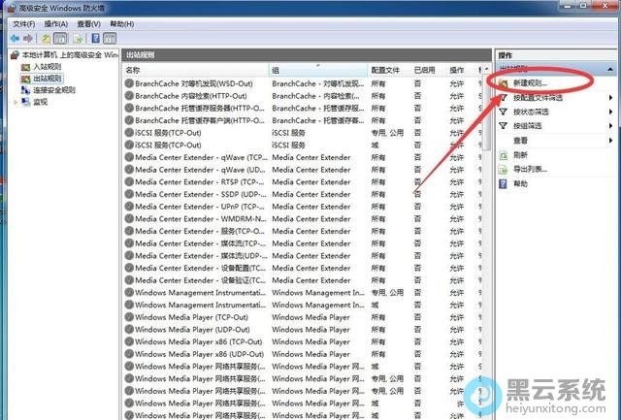
Task: Click the 刷新 (Refresh) action icon
Action: coord(503,155)
